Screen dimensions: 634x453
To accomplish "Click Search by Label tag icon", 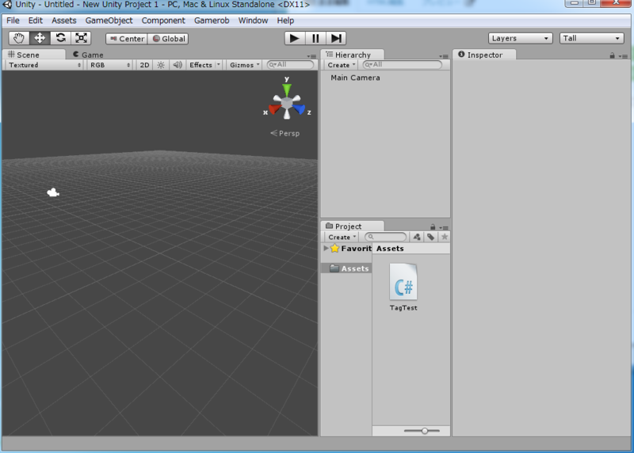I will pos(430,238).
